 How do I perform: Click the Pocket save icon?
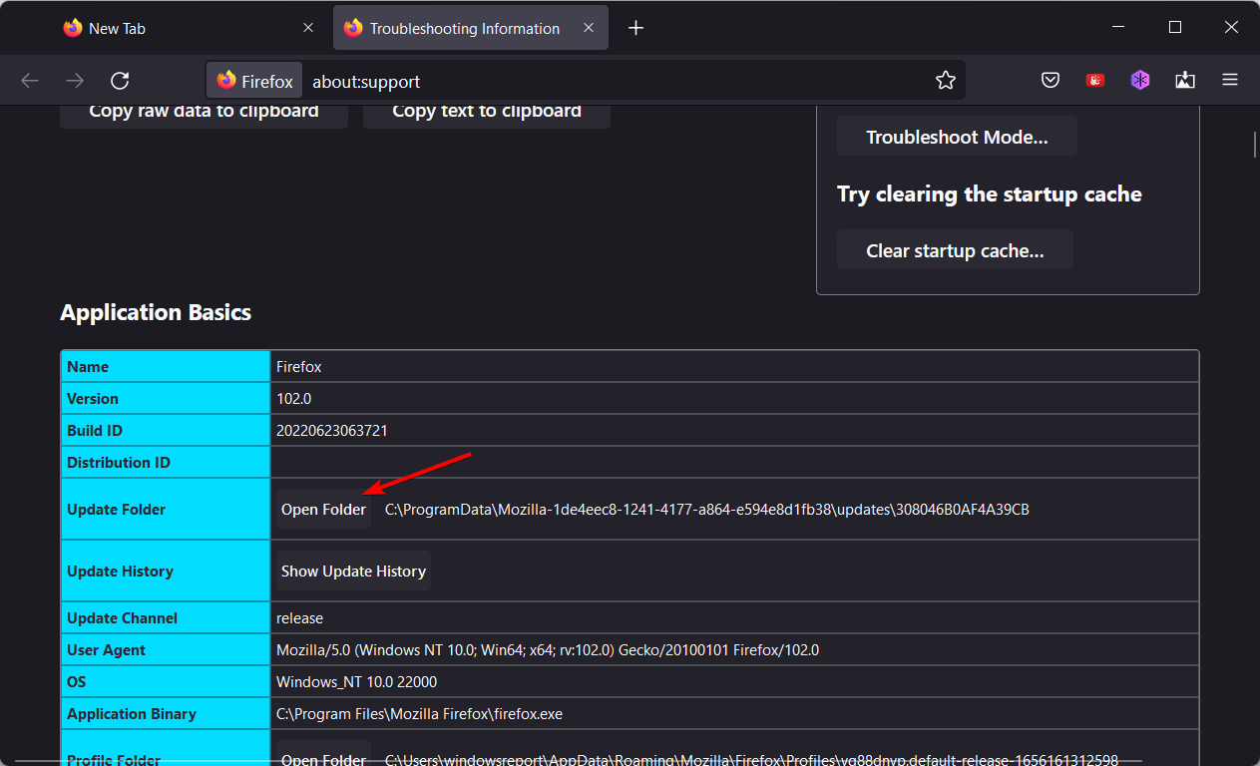tap(1050, 81)
